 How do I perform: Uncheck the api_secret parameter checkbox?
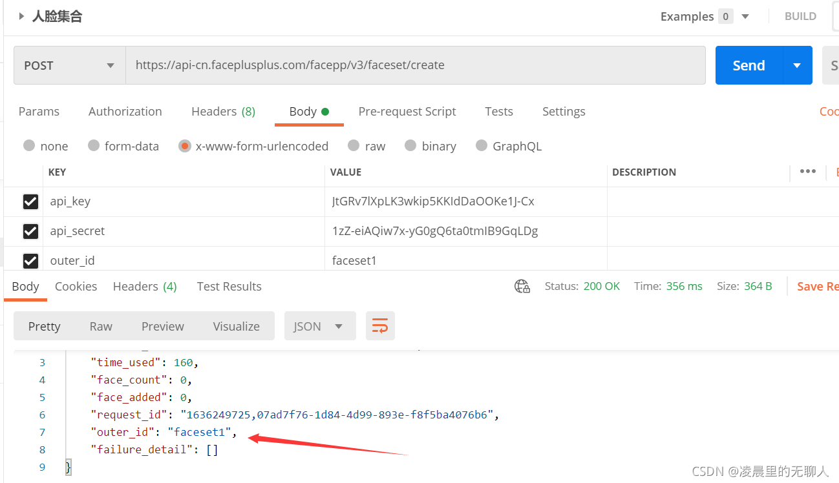point(30,231)
